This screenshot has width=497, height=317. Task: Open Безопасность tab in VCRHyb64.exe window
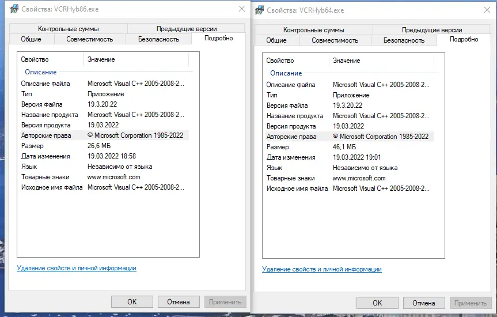click(x=404, y=40)
